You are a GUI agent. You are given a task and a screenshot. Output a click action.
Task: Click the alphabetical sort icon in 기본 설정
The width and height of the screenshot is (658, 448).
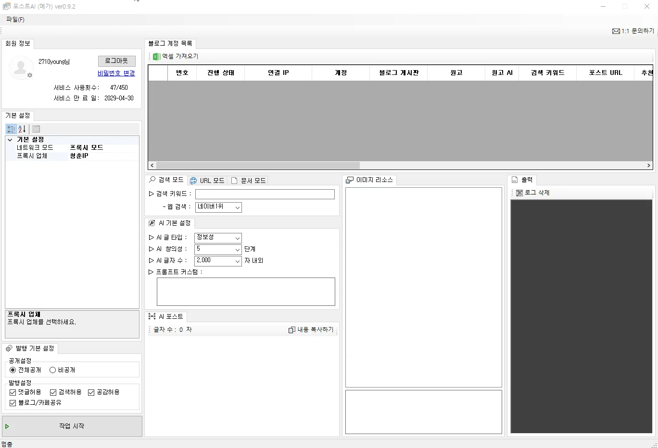pos(22,129)
